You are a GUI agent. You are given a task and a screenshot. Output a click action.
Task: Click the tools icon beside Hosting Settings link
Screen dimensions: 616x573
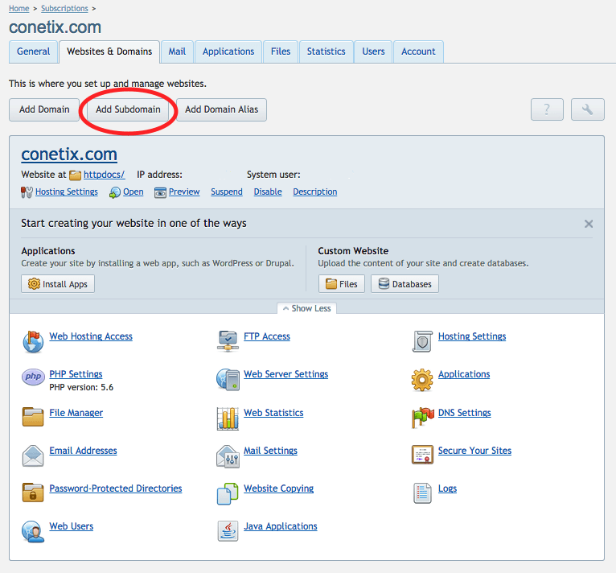pyautogui.click(x=27, y=192)
